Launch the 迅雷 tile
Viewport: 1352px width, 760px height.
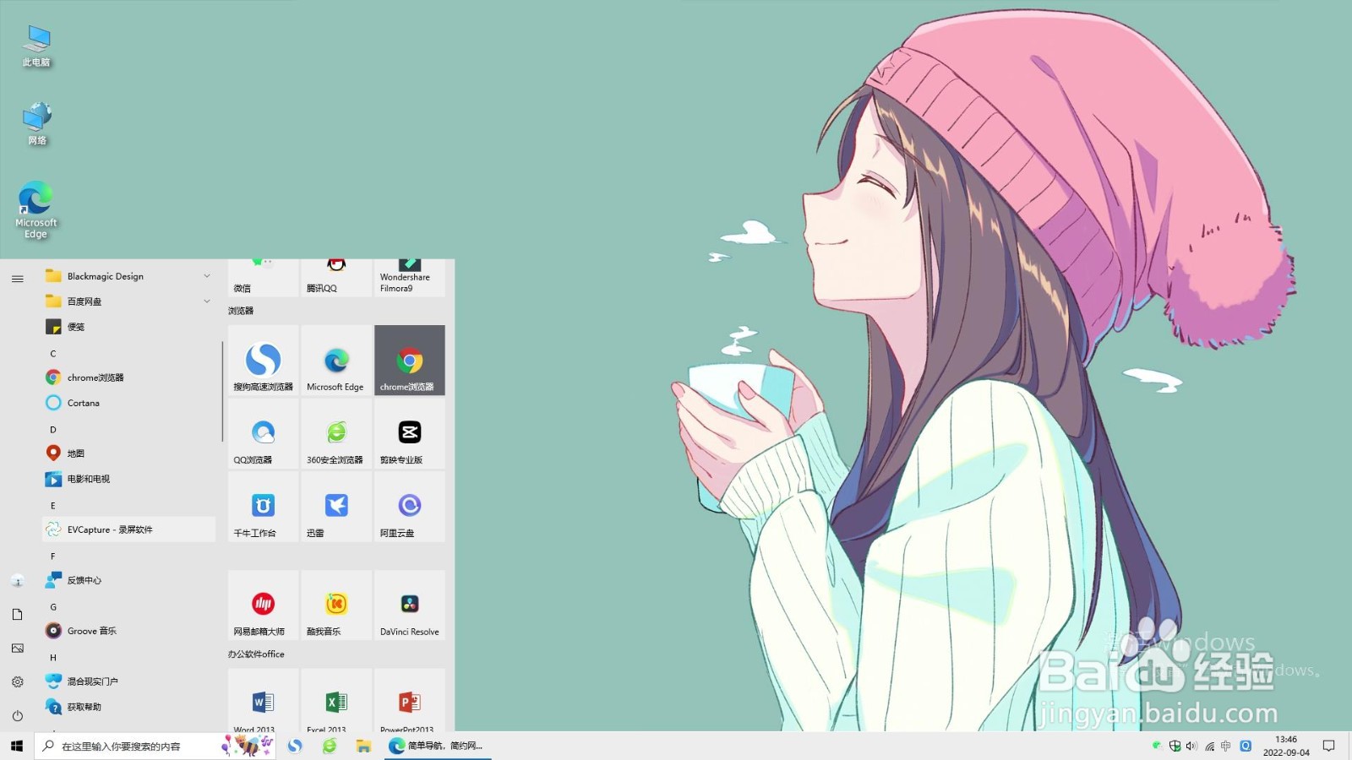pos(336,507)
